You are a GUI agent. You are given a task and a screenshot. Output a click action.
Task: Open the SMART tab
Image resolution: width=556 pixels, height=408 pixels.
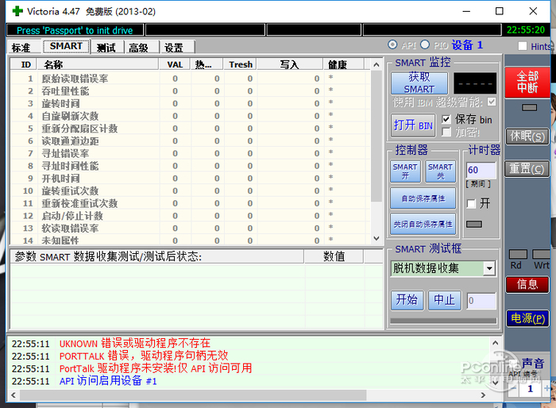click(66, 47)
